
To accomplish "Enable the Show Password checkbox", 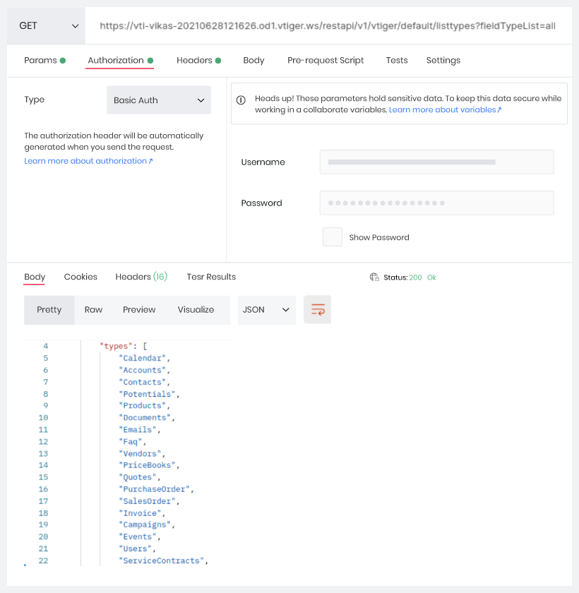I will [332, 236].
